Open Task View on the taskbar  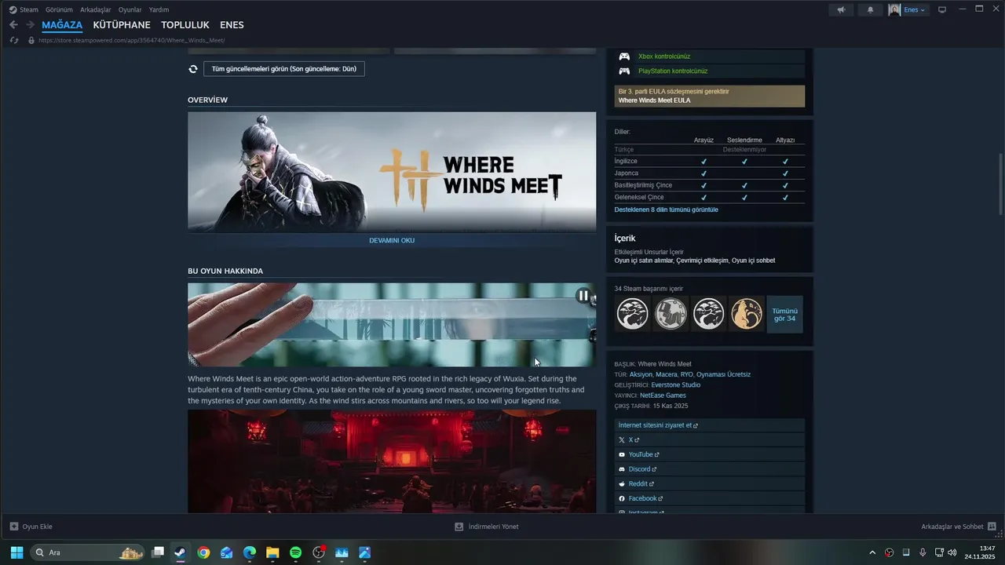pyautogui.click(x=158, y=552)
